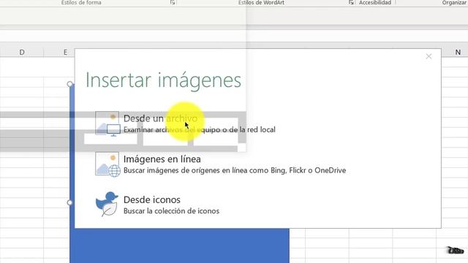Viewport: 468px width, 263px height.
Task: Click the duck and leaf icons graphic
Action: pyautogui.click(x=107, y=205)
